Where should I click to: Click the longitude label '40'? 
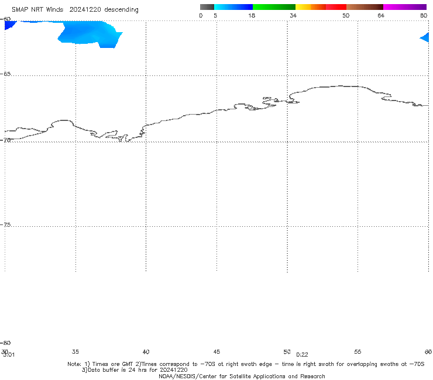pyautogui.click(x=146, y=351)
